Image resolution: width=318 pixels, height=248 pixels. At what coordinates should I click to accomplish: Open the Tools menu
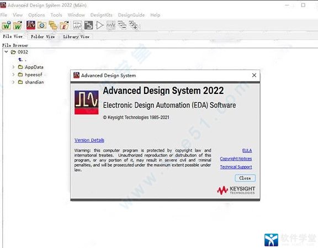click(56, 15)
